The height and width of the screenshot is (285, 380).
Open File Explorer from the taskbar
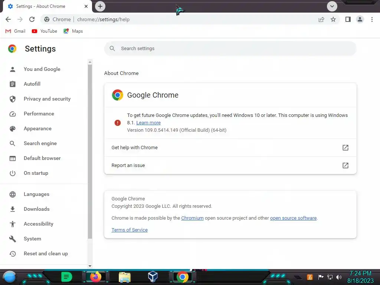point(125,277)
